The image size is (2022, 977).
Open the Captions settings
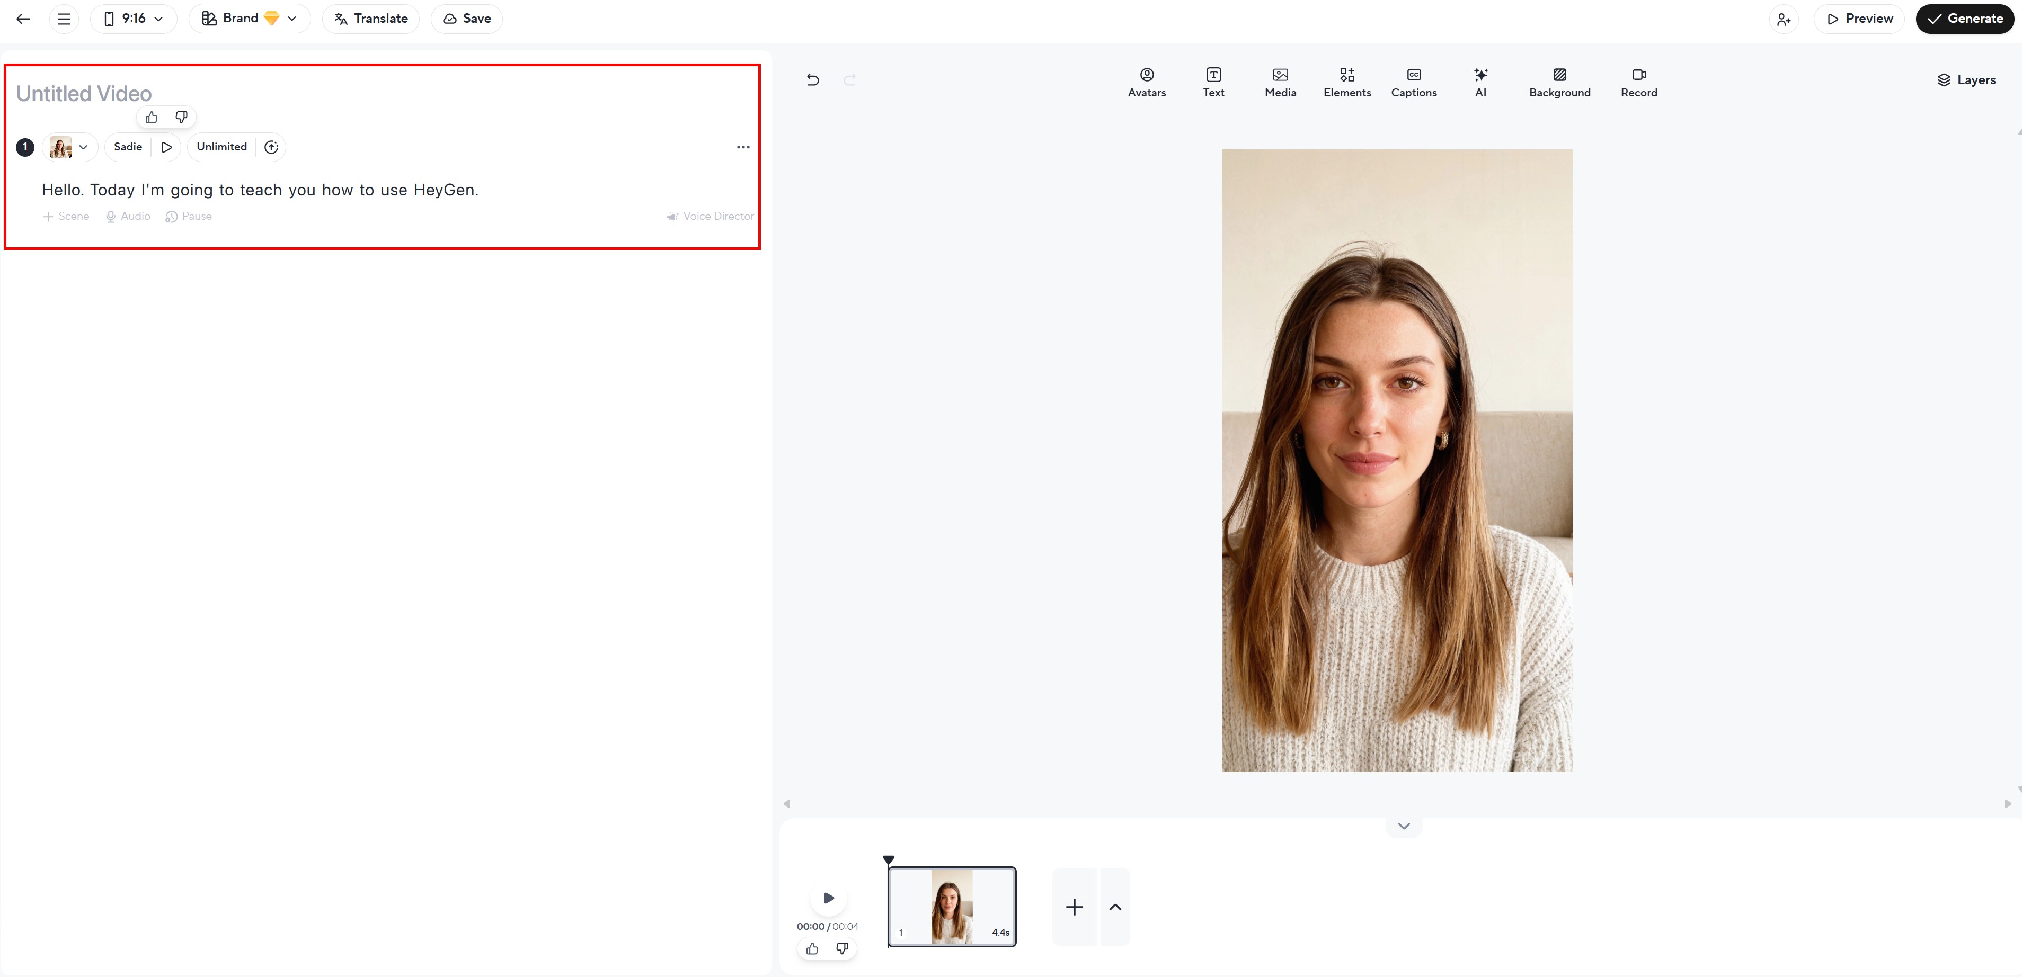point(1413,82)
